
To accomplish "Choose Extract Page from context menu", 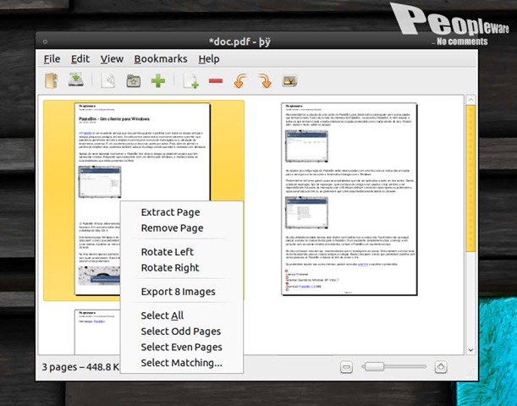I will pos(182,212).
